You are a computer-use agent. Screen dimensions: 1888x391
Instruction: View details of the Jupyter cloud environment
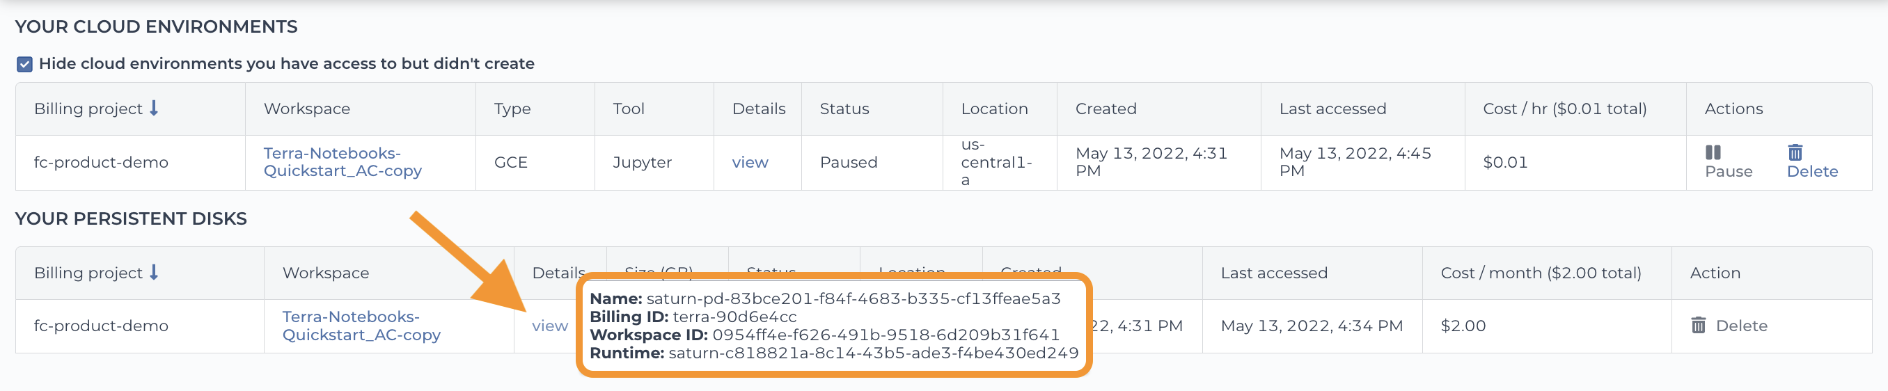coord(750,163)
